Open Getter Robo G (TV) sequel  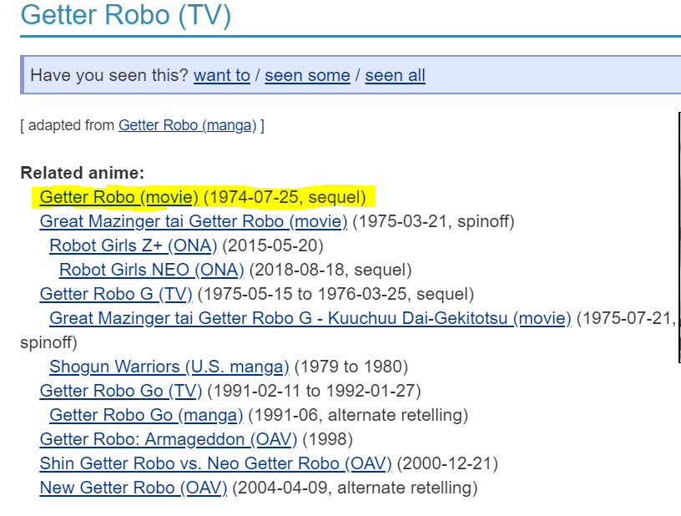click(116, 294)
